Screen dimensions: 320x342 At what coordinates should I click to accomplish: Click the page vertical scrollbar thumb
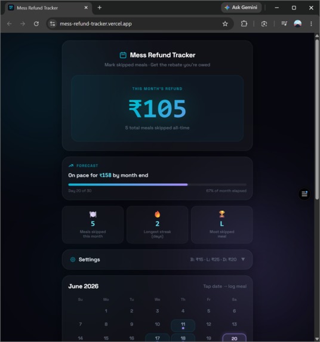[x=317, y=119]
